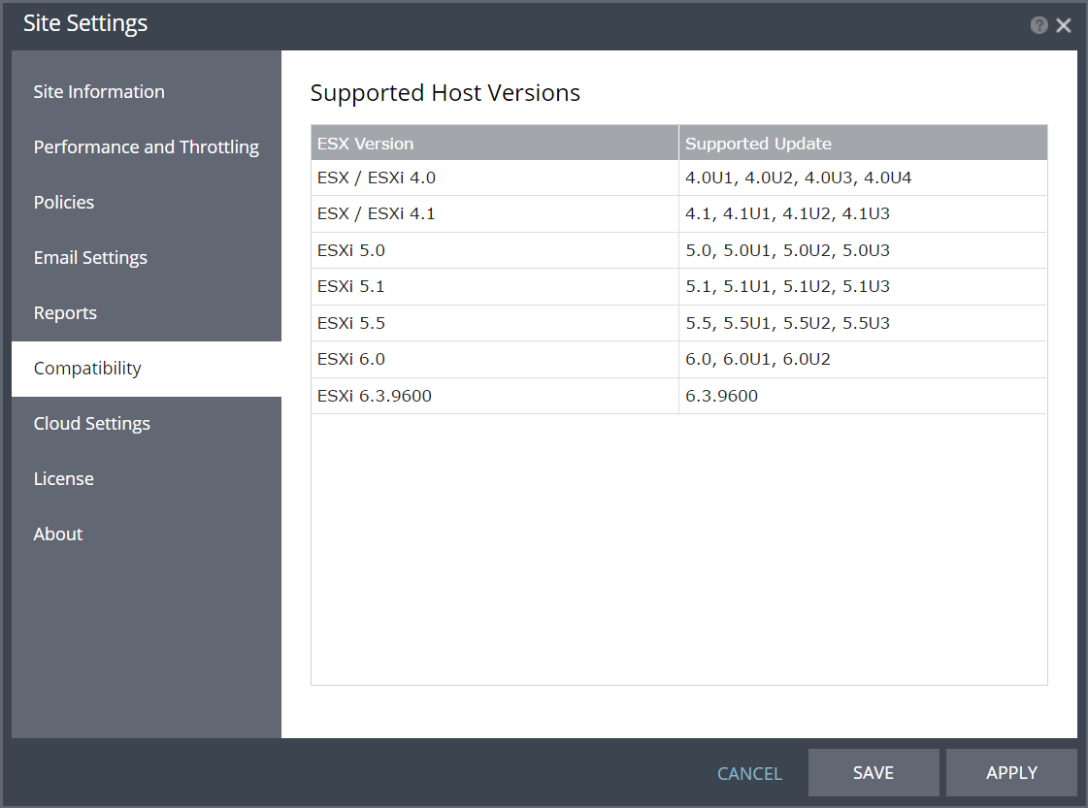The height and width of the screenshot is (808, 1088).
Task: Select the ESXi 5.0 version cell
Action: point(495,250)
